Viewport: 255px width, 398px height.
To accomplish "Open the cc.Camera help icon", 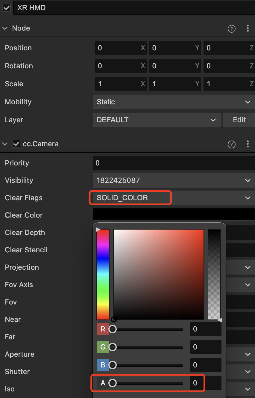I will [231, 144].
